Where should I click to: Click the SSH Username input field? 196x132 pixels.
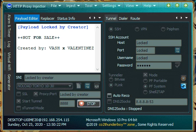click(x=158, y=58)
